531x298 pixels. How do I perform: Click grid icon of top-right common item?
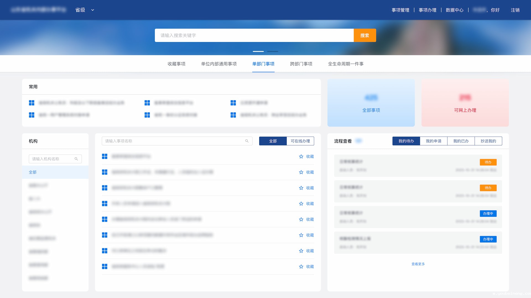point(233,103)
